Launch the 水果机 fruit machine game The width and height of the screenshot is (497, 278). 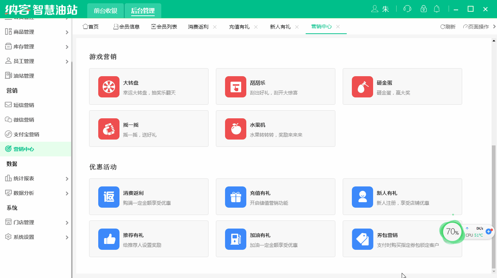pos(235,129)
